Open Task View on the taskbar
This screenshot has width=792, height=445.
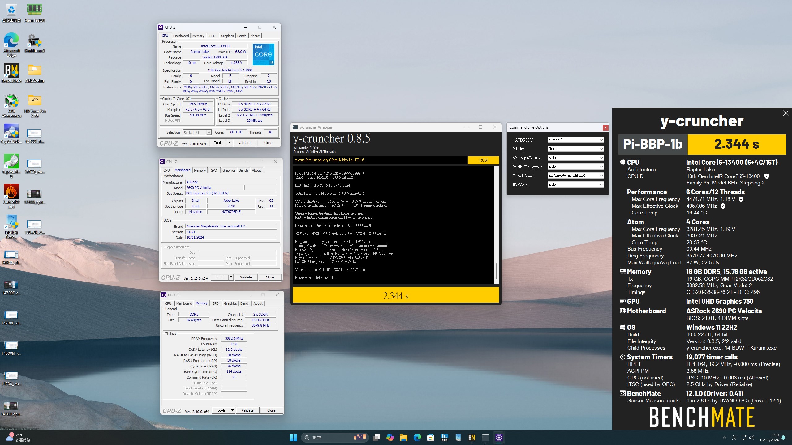coord(377,437)
